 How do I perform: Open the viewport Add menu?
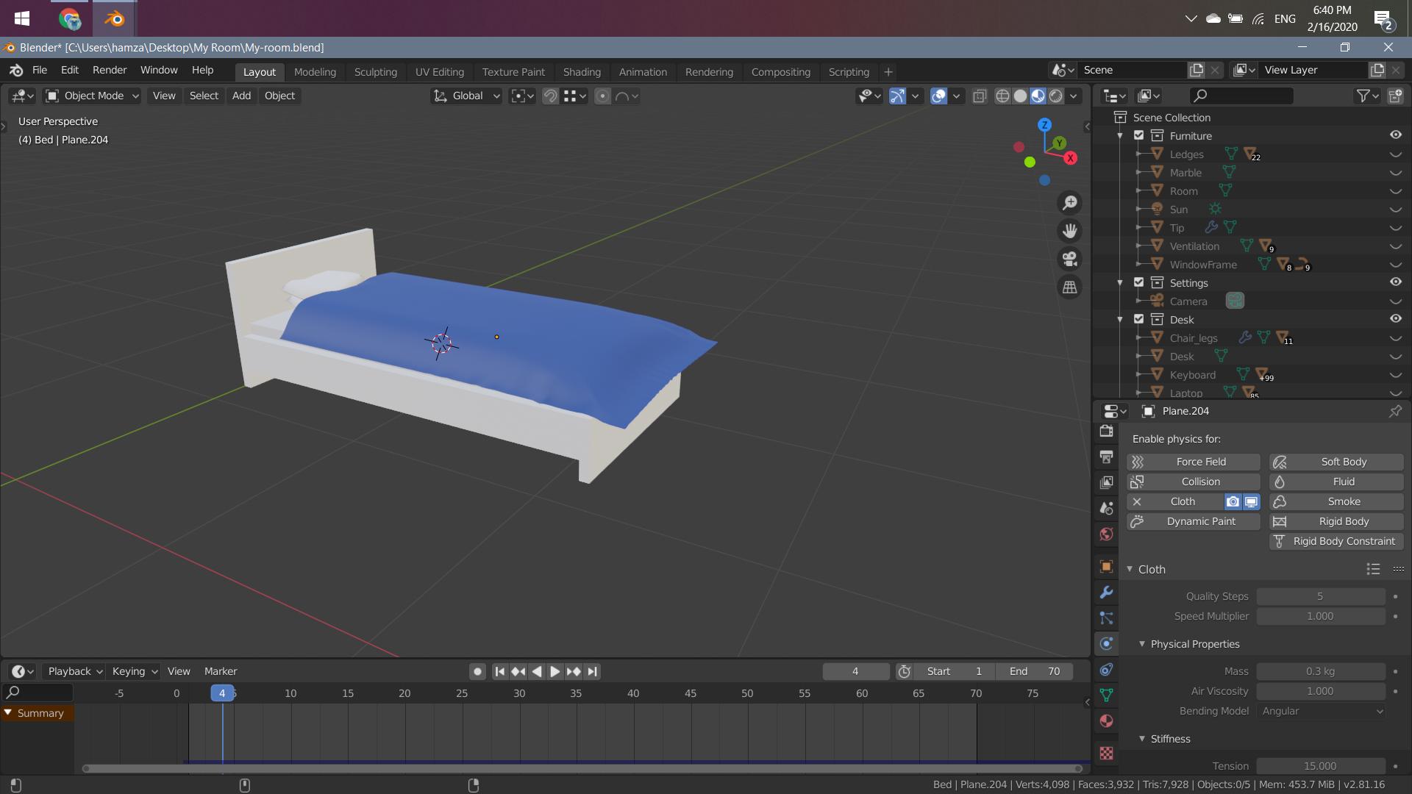(x=241, y=96)
